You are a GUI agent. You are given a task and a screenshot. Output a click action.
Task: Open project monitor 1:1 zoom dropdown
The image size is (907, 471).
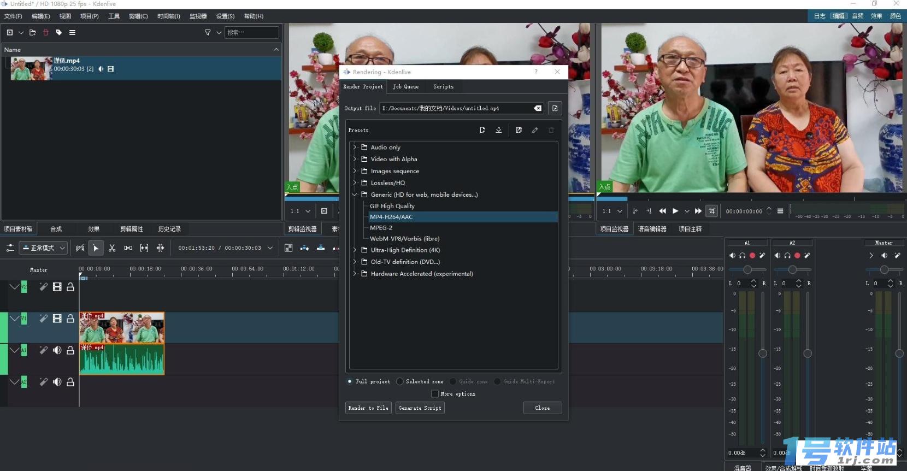click(612, 211)
